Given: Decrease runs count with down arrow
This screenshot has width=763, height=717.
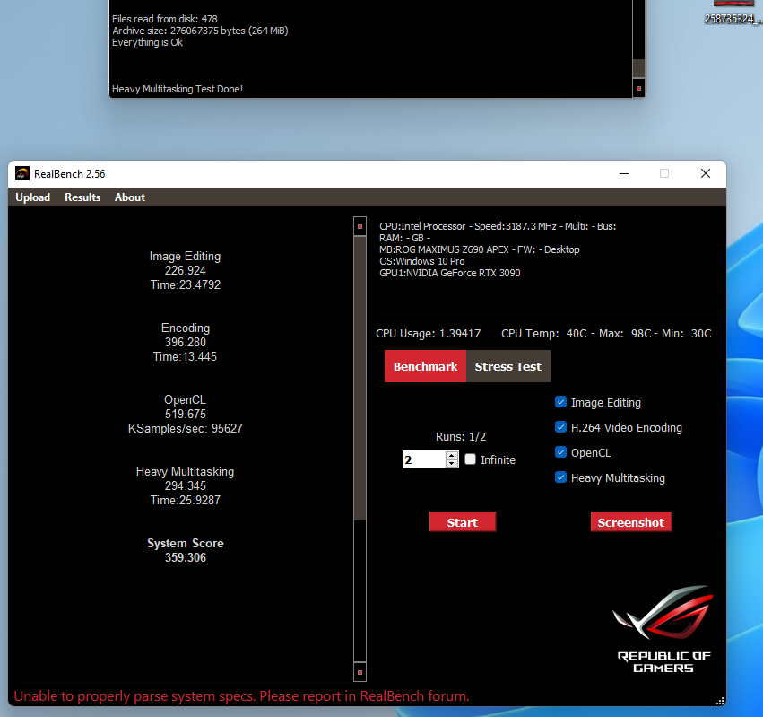Looking at the screenshot, I should (452, 463).
